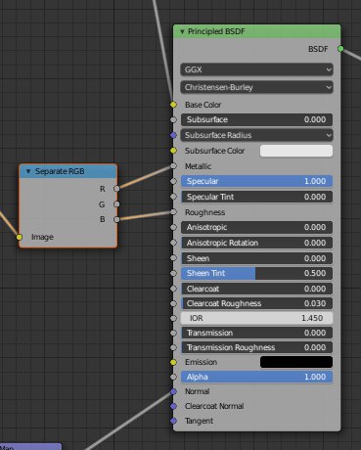Click the Subsurface Color input socket
The image size is (361, 450).
coord(173,151)
